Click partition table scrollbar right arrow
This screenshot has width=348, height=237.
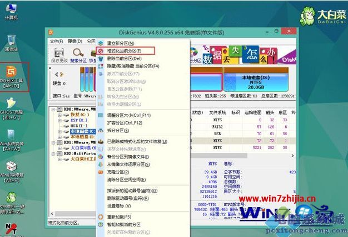[293, 156]
